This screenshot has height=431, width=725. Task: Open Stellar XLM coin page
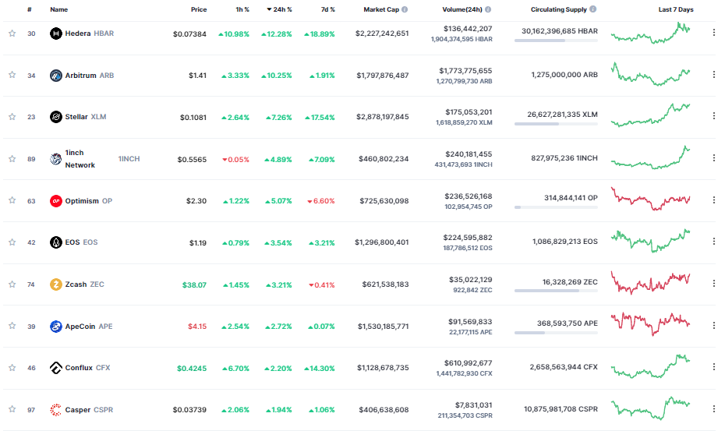point(86,117)
